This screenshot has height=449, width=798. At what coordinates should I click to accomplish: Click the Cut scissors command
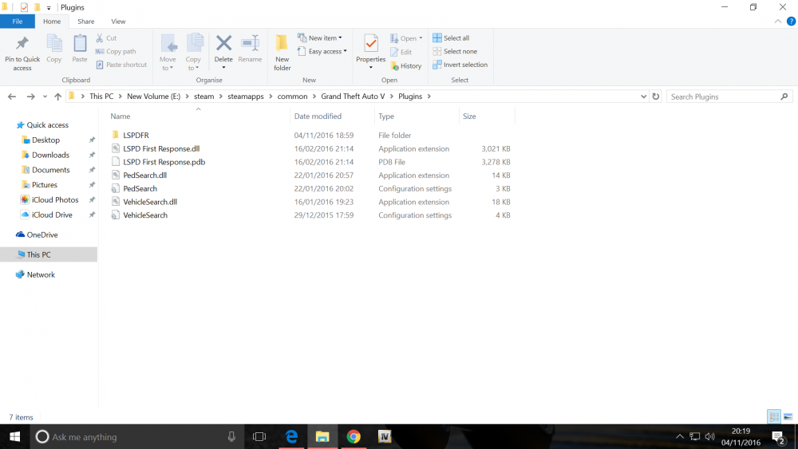106,38
